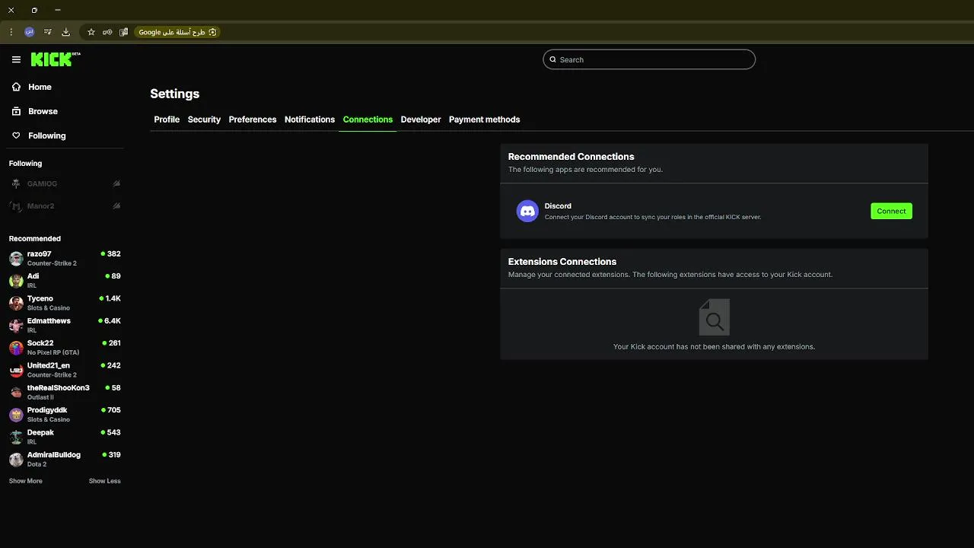Click the Recommended Connections heading
The width and height of the screenshot is (974, 548).
(x=571, y=157)
